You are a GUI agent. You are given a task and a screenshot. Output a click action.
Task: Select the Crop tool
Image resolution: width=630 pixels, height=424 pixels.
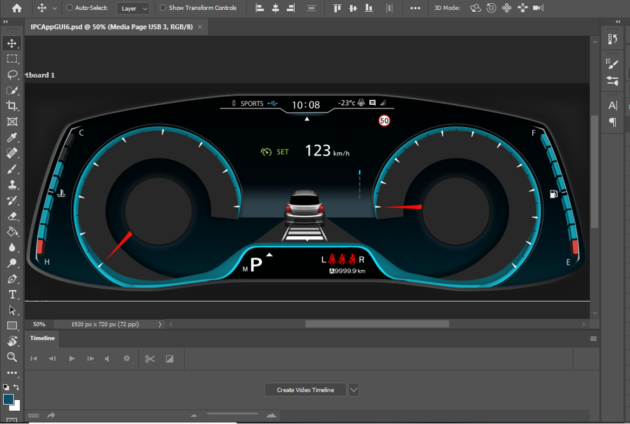[12, 106]
